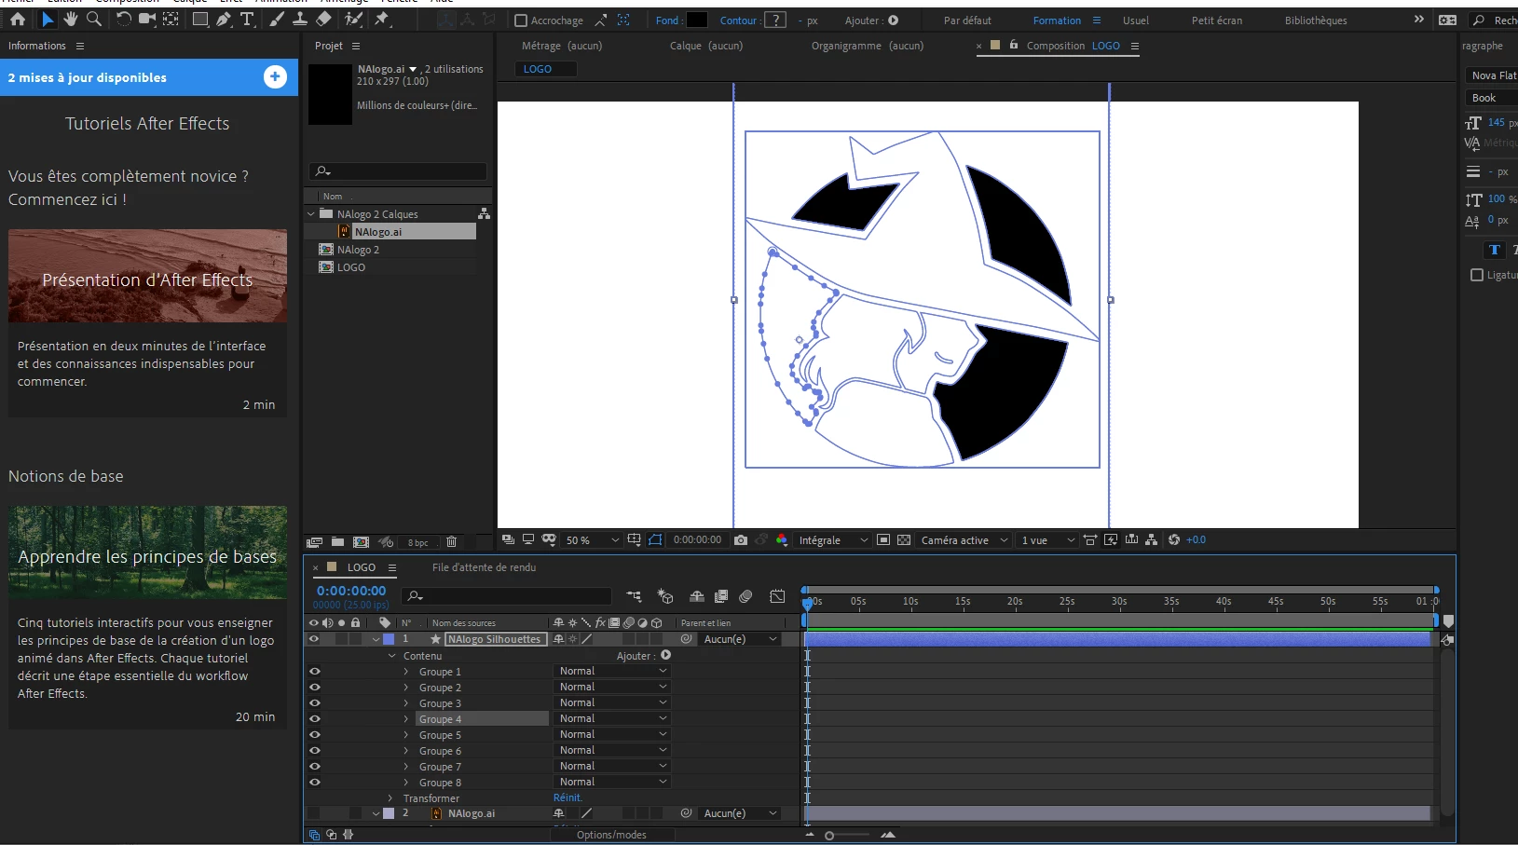Image resolution: width=1518 pixels, height=845 pixels.
Task: Toggle visibility of Groupe 5
Action: [315, 735]
